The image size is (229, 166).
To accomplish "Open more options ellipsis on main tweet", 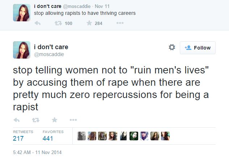I will pyautogui.click(x=73, y=120).
